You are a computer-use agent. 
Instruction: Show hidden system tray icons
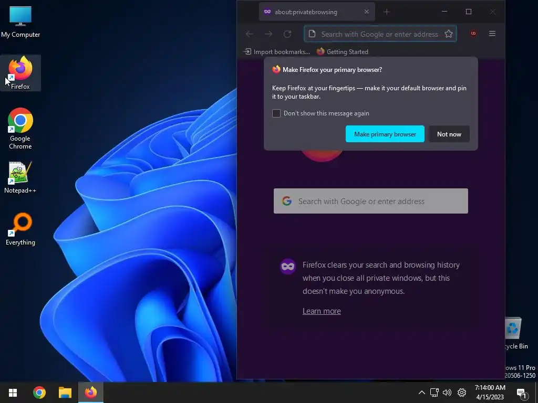tap(422, 393)
